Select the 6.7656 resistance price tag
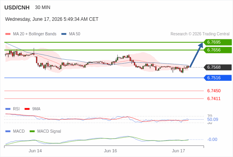The width and height of the screenshot is (233, 157). point(218,50)
